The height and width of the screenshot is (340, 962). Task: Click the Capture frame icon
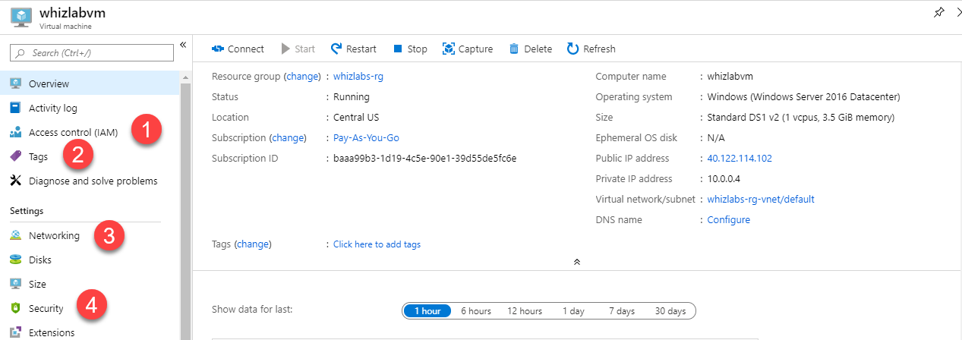(449, 49)
